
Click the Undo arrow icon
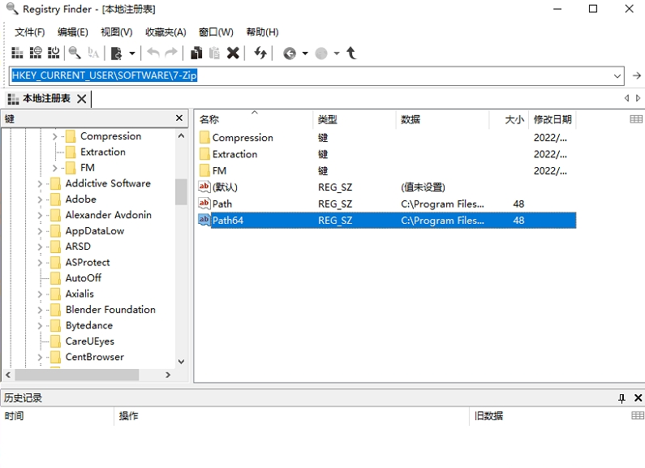point(153,53)
